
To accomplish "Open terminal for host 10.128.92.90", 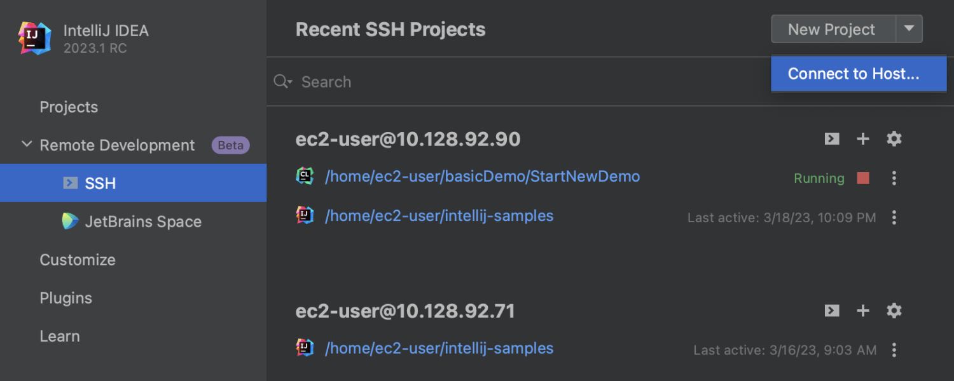I will point(832,139).
